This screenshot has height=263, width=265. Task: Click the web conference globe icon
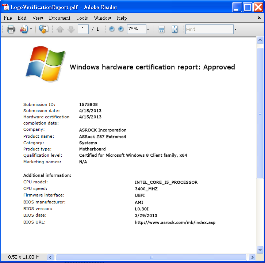(43, 29)
